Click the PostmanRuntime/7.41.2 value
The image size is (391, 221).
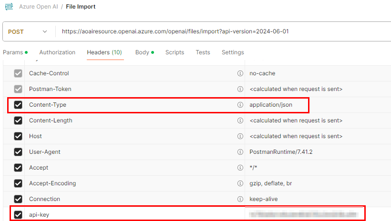coord(281,152)
